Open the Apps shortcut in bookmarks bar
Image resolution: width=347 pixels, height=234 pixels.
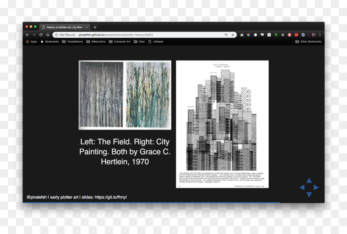pyautogui.click(x=31, y=42)
